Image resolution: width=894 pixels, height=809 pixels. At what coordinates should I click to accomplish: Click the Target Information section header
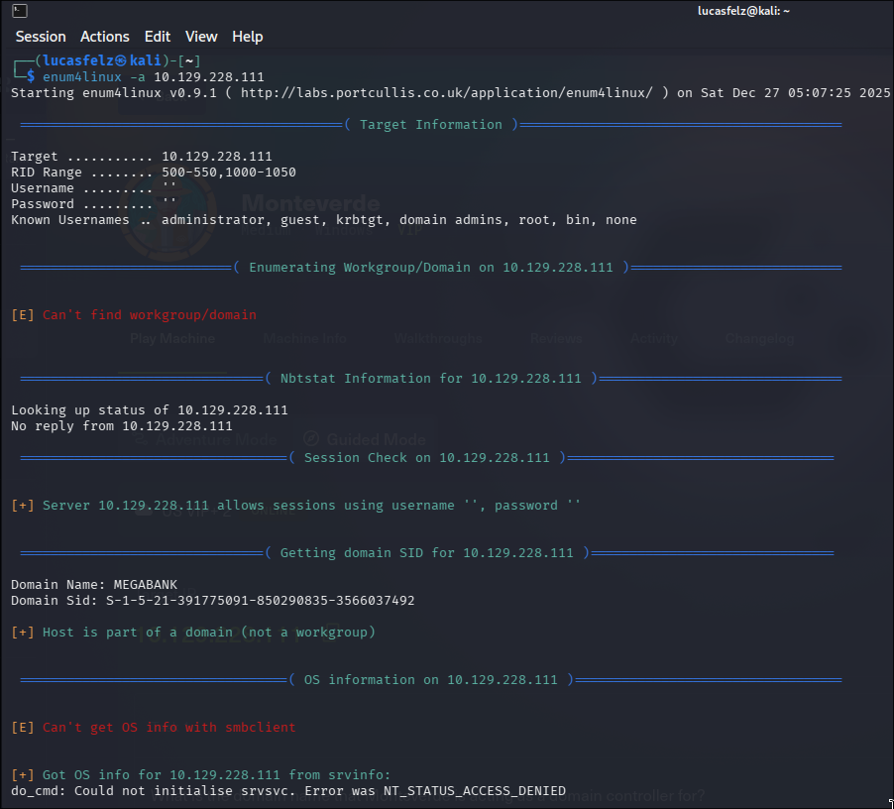coord(431,124)
